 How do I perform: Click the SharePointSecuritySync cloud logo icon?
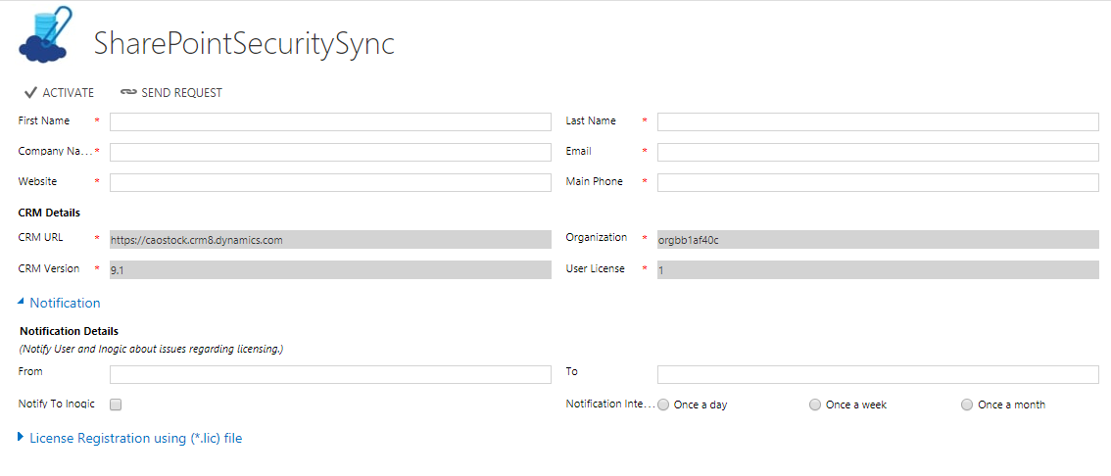tap(46, 35)
